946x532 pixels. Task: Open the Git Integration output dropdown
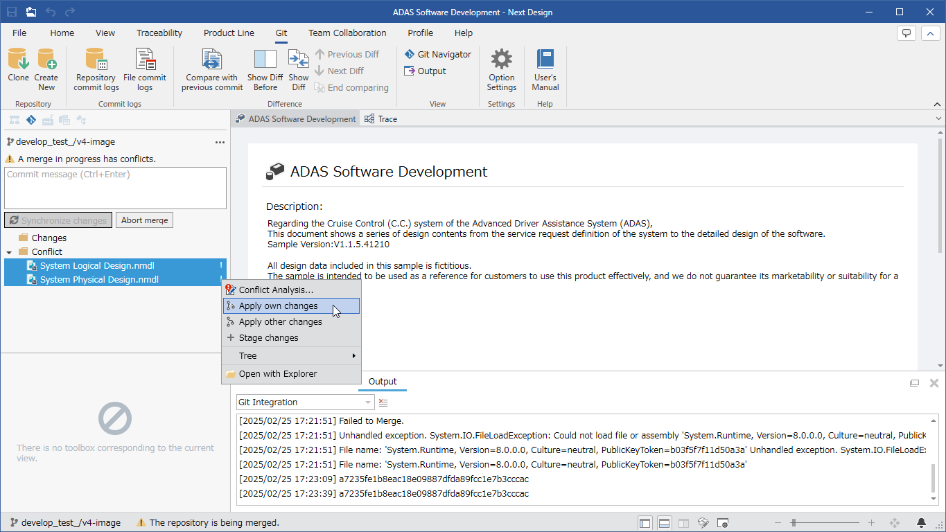305,402
